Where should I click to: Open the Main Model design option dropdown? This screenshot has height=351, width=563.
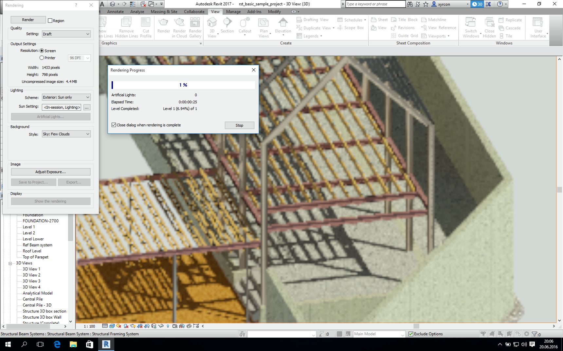point(379,334)
